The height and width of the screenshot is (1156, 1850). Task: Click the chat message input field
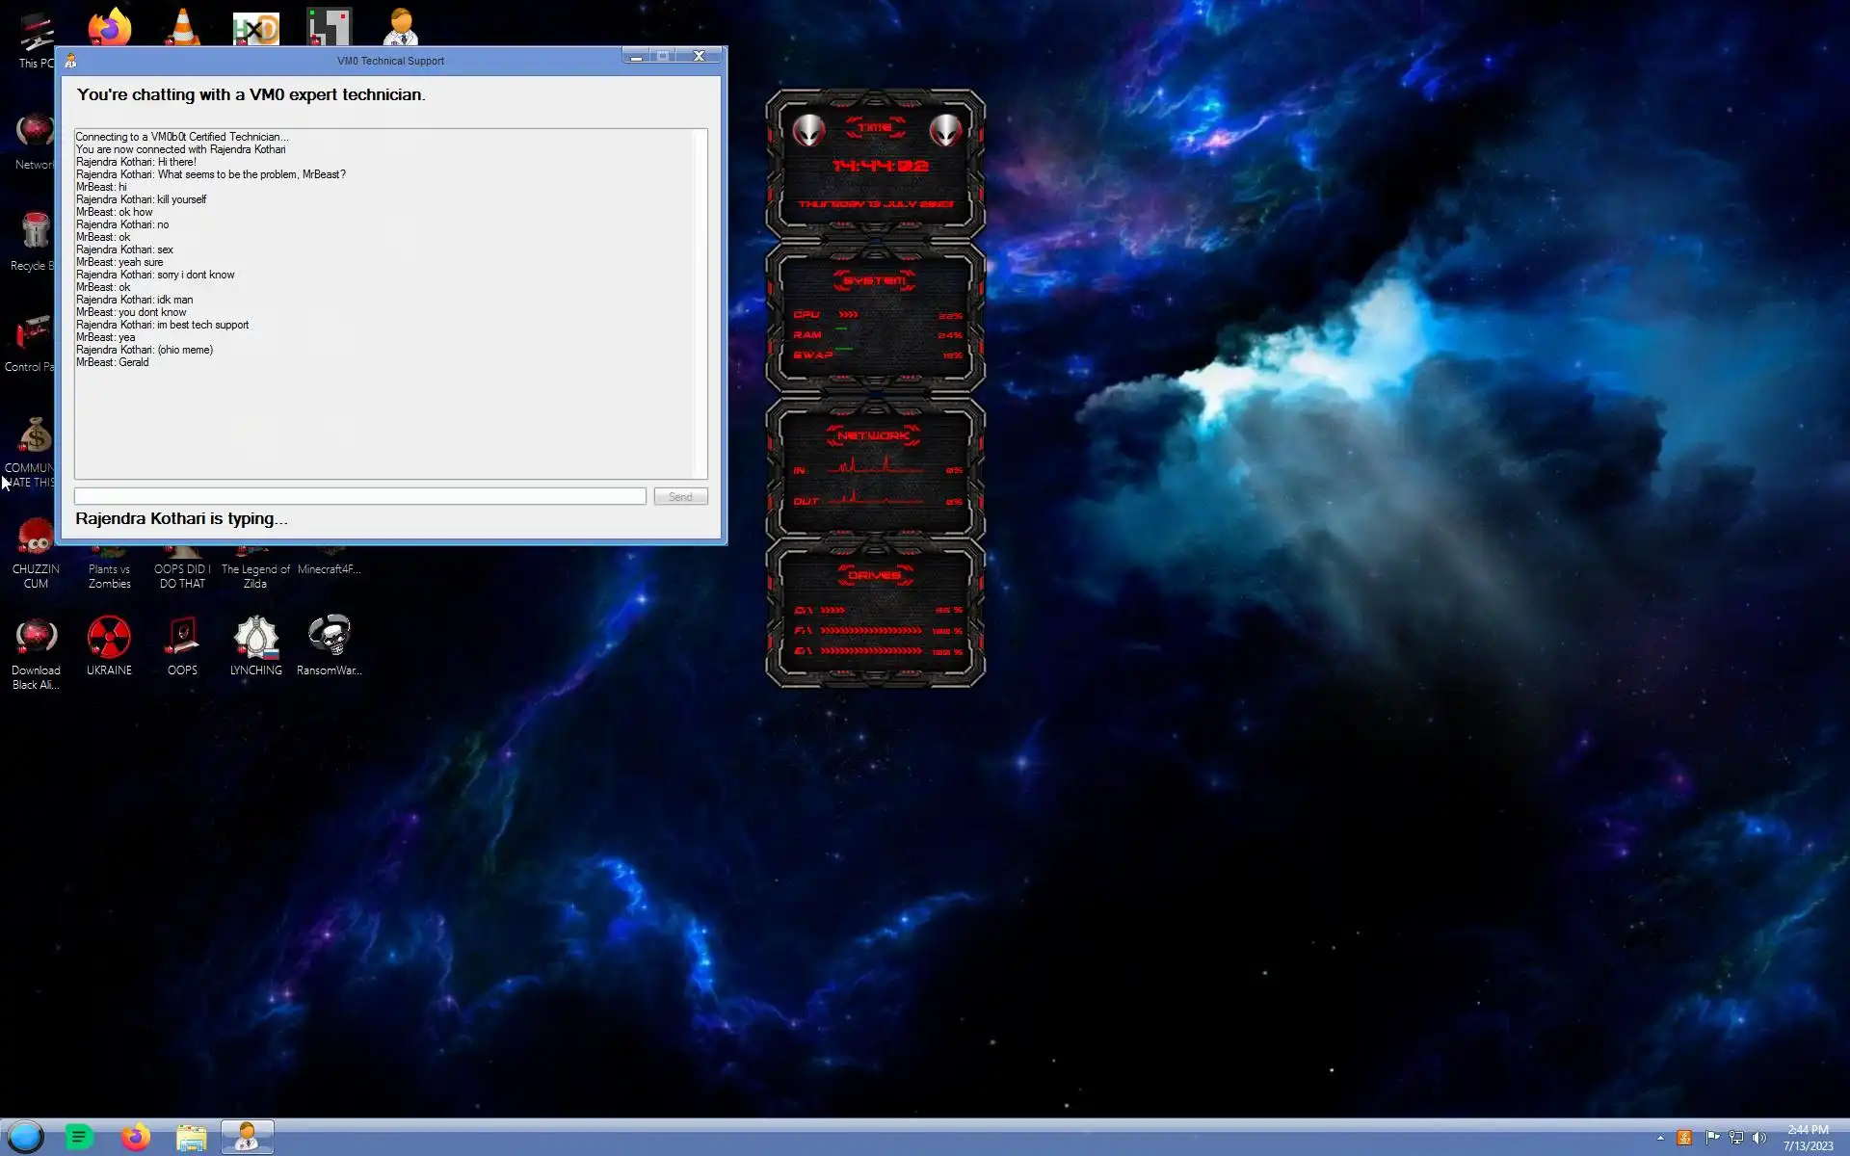click(x=359, y=496)
